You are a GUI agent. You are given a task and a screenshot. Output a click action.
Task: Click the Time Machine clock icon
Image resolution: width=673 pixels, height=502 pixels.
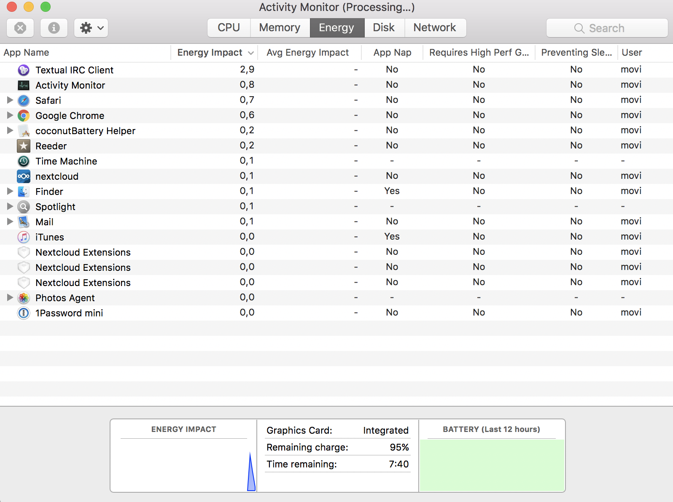pos(24,161)
